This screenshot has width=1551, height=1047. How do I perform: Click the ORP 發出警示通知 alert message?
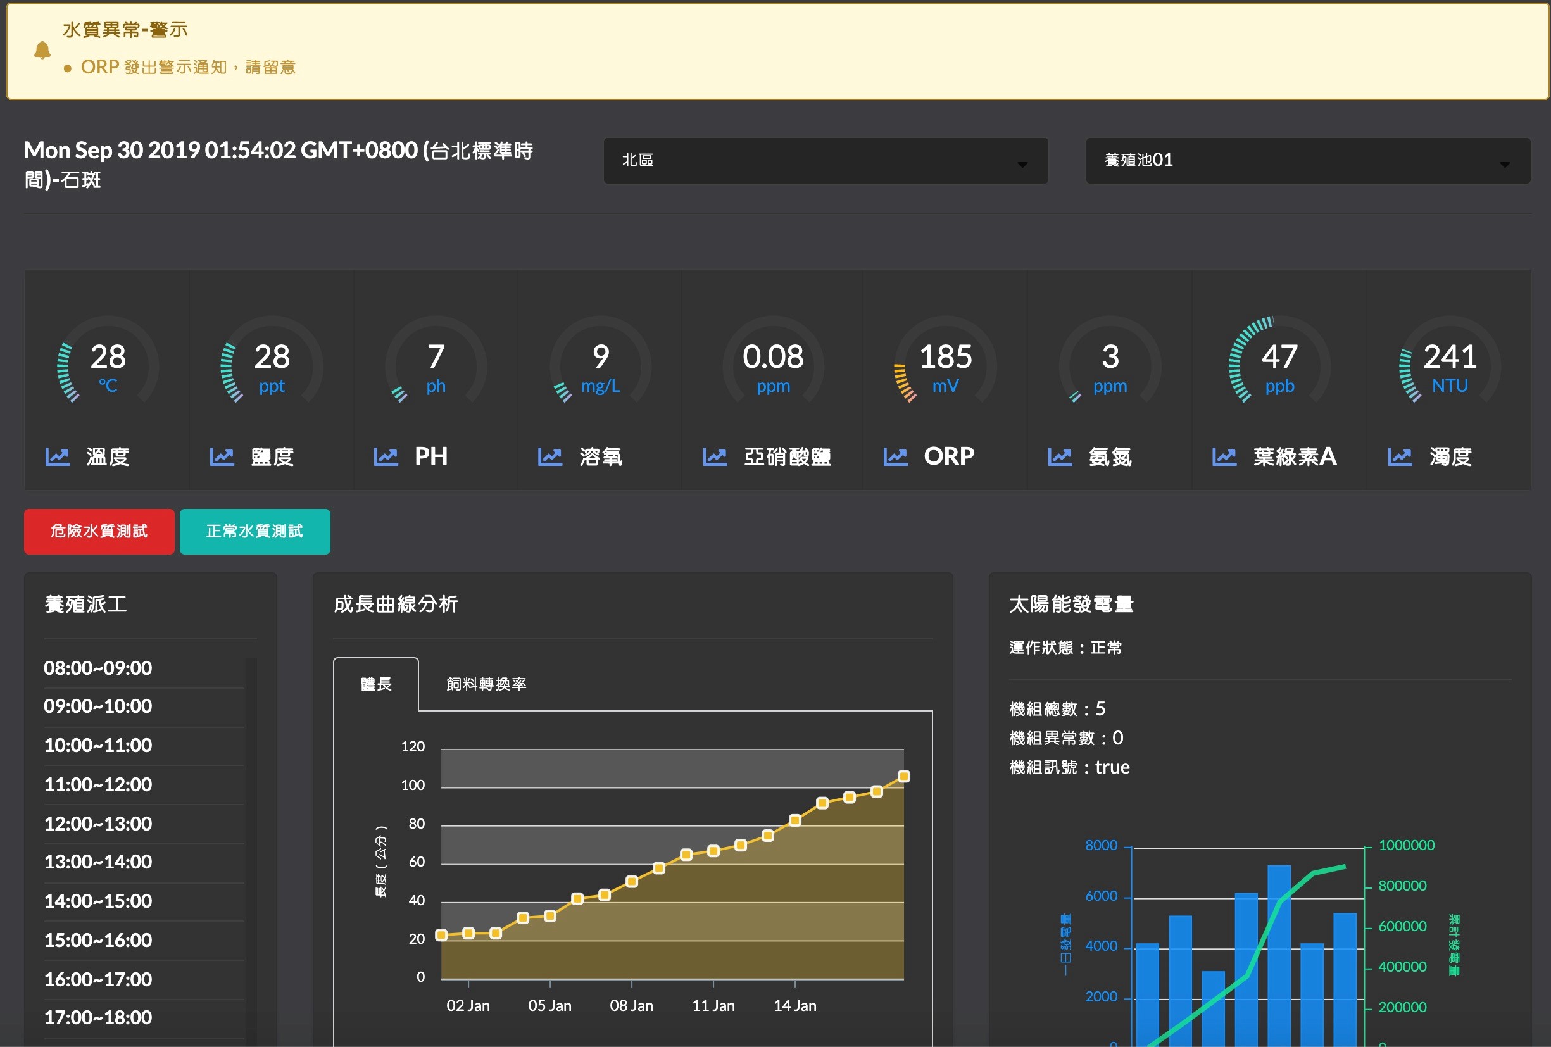(x=188, y=67)
